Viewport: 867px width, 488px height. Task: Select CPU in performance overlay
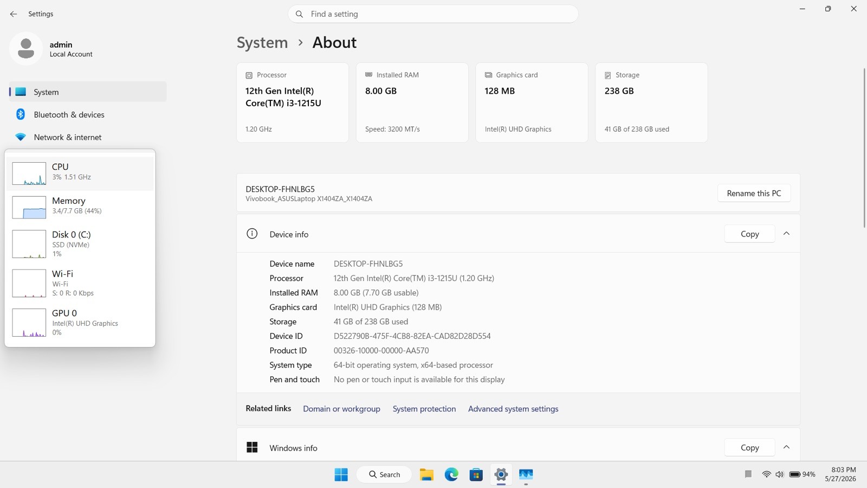[80, 173]
